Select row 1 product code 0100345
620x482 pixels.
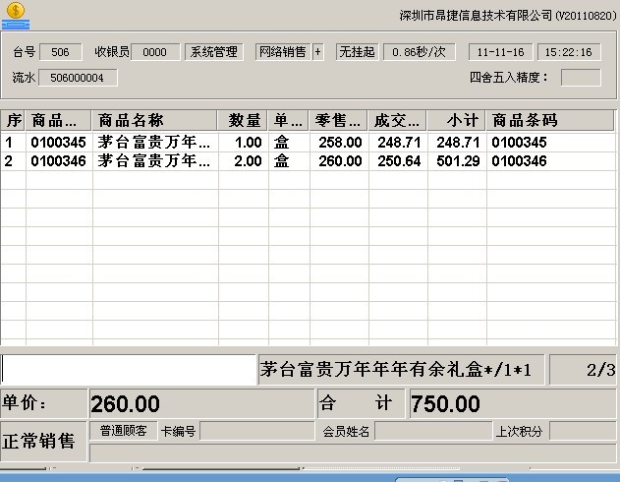pos(59,143)
